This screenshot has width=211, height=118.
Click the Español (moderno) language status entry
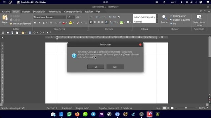(x=109, y=108)
